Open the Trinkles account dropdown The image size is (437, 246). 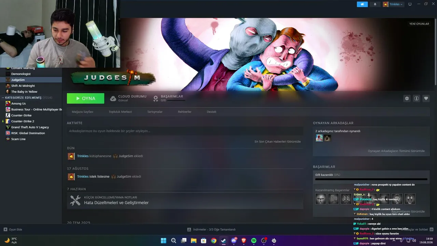tap(393, 4)
